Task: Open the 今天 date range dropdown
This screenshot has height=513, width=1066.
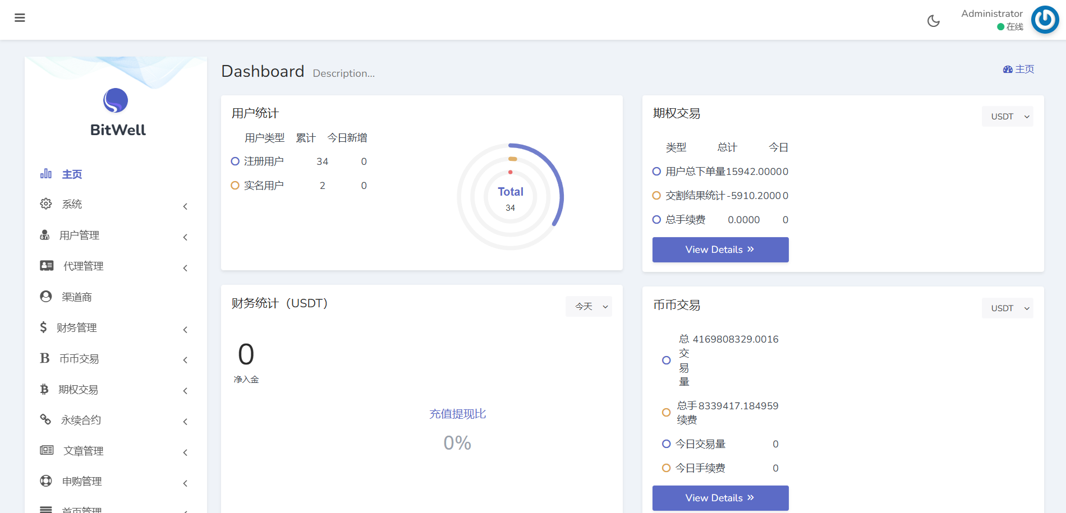Action: [x=589, y=306]
